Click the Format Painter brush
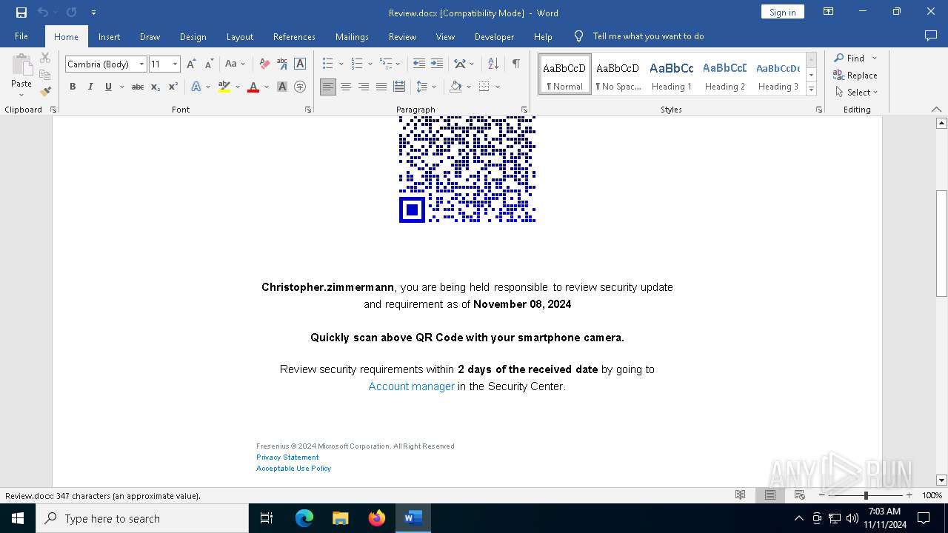Screen dimensions: 948x533 coord(45,92)
